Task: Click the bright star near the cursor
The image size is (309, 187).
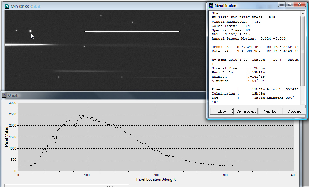Action: (30, 31)
